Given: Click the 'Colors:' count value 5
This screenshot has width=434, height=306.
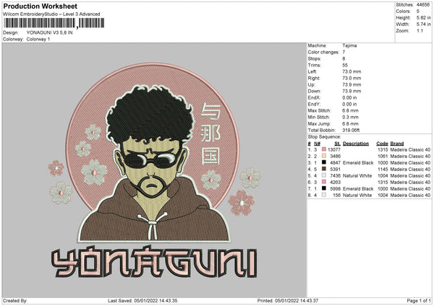Looking at the screenshot, I should [418, 12].
